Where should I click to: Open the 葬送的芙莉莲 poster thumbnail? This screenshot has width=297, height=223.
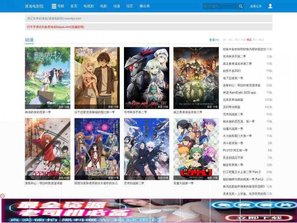click(48, 78)
